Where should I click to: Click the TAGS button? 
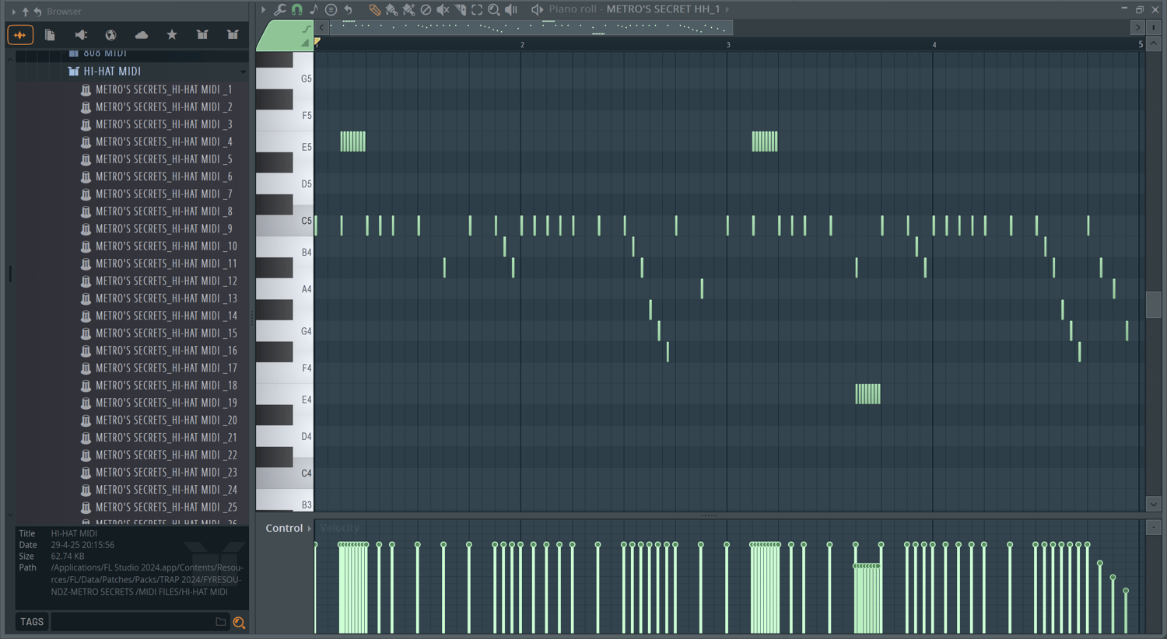pyautogui.click(x=32, y=622)
